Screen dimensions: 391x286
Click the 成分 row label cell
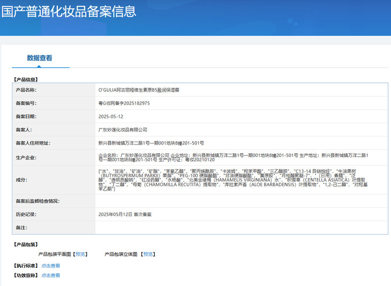(x=53, y=179)
